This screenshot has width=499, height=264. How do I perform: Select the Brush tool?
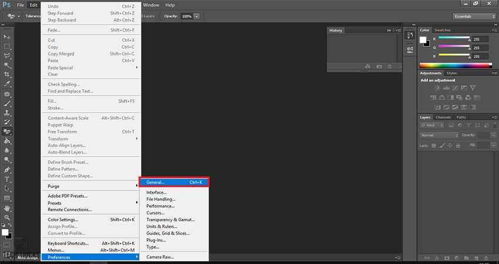[6, 103]
